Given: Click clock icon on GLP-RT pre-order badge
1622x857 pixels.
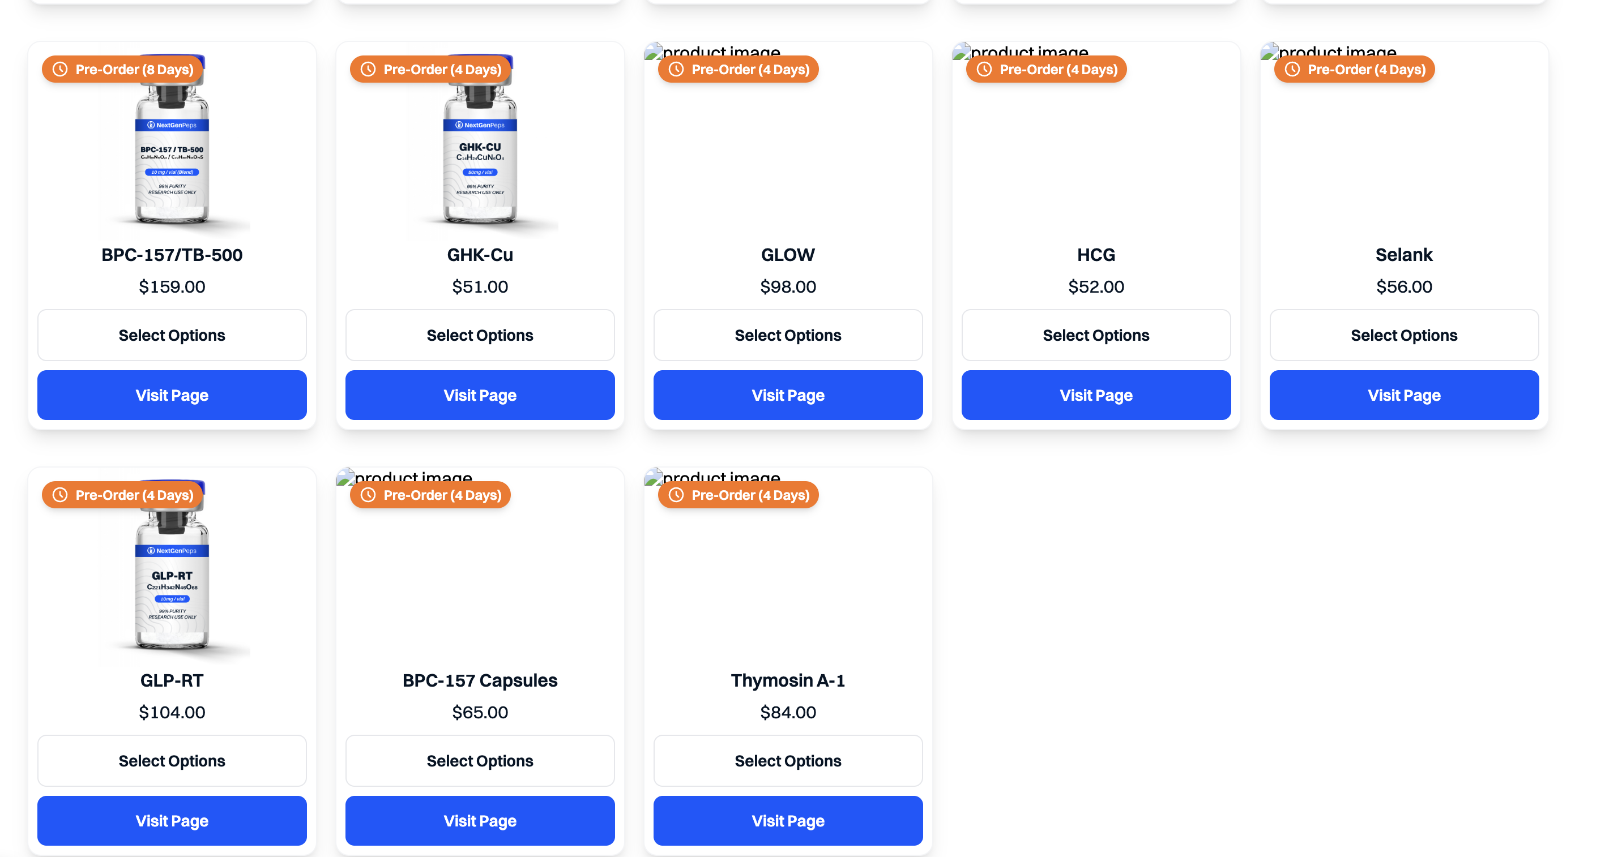Looking at the screenshot, I should pyautogui.click(x=60, y=495).
